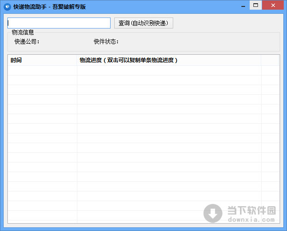Click the 查询(自动识别快递) button
Viewport: 287px width, 231px height.
[144, 23]
